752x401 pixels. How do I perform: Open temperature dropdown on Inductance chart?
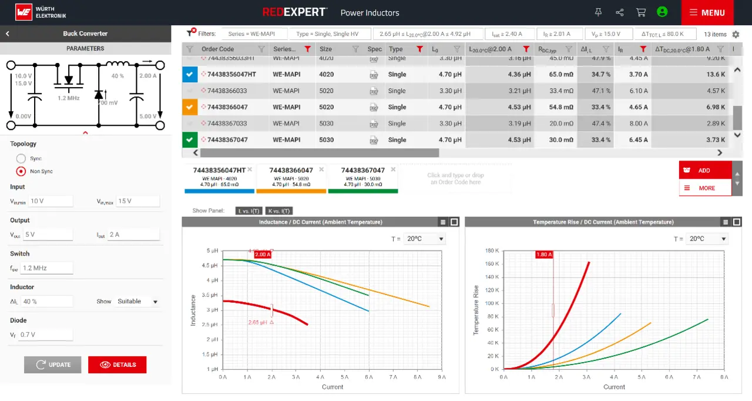(425, 239)
